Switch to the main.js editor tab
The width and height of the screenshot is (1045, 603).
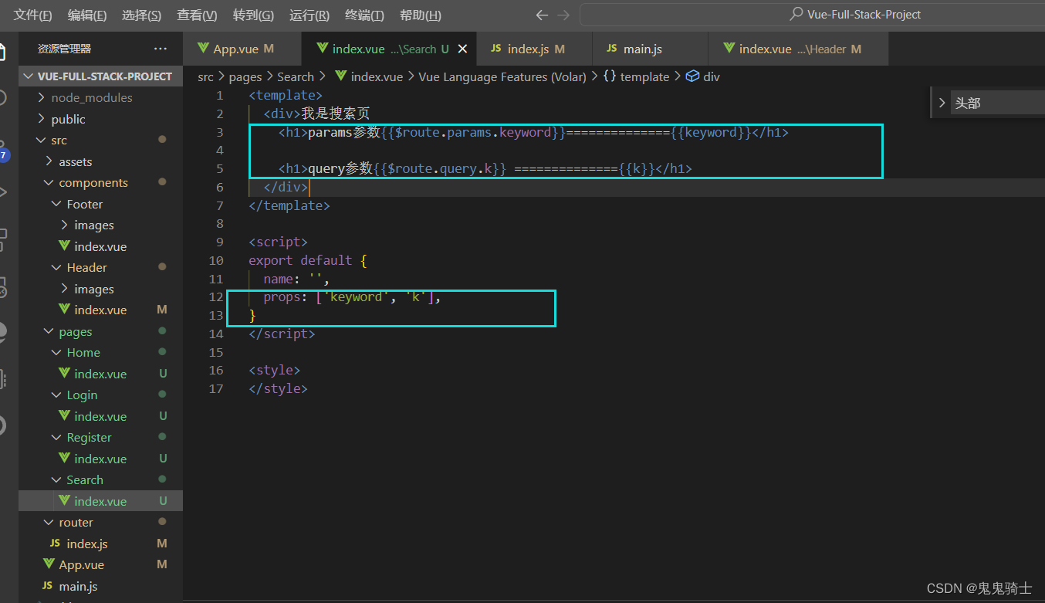pos(650,49)
